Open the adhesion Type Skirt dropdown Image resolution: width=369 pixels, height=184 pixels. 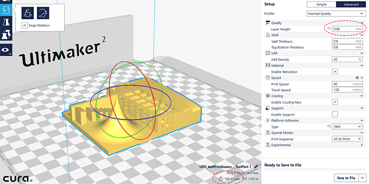click(x=347, y=127)
